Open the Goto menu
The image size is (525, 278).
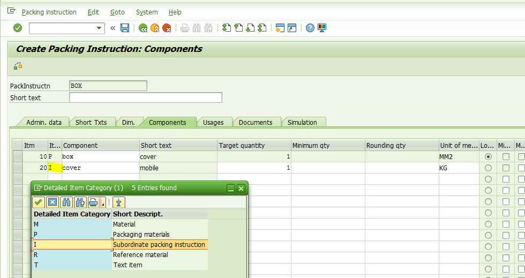pyautogui.click(x=117, y=12)
